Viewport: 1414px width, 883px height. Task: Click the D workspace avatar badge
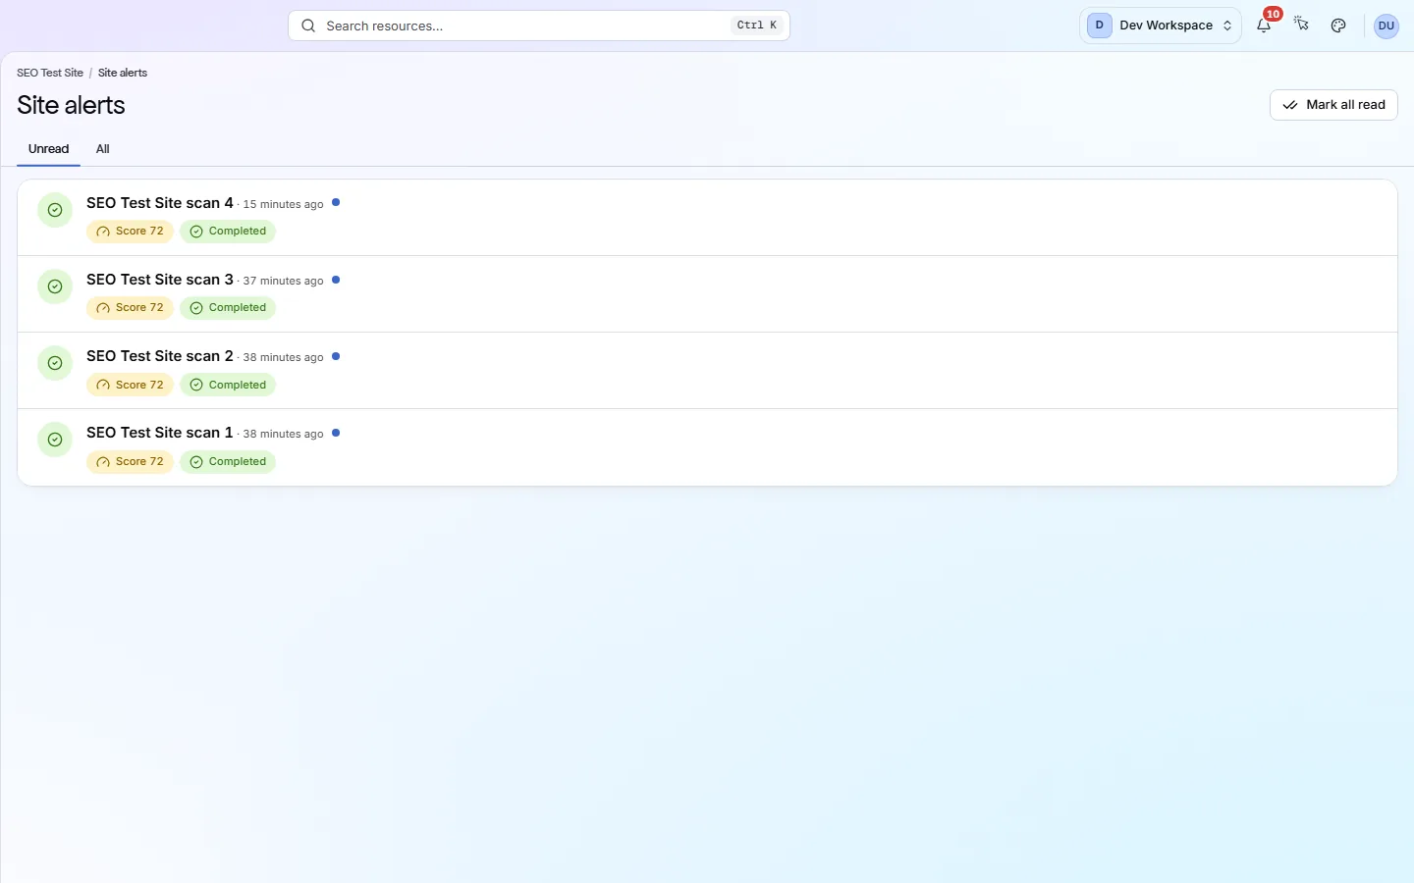click(x=1099, y=26)
